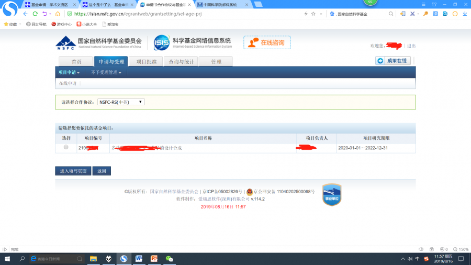Open the 成果在线 button

(x=393, y=61)
